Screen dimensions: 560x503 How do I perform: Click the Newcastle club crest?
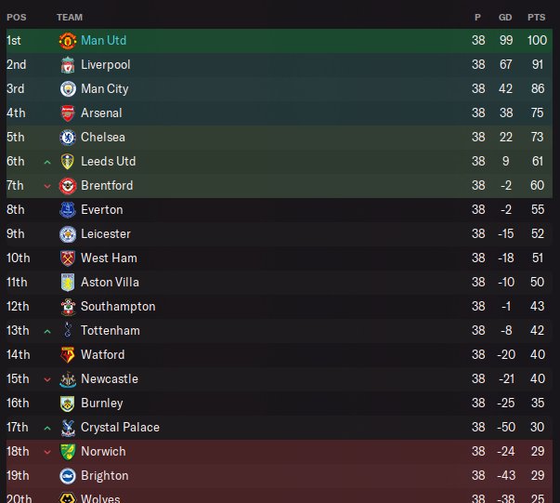(68, 379)
